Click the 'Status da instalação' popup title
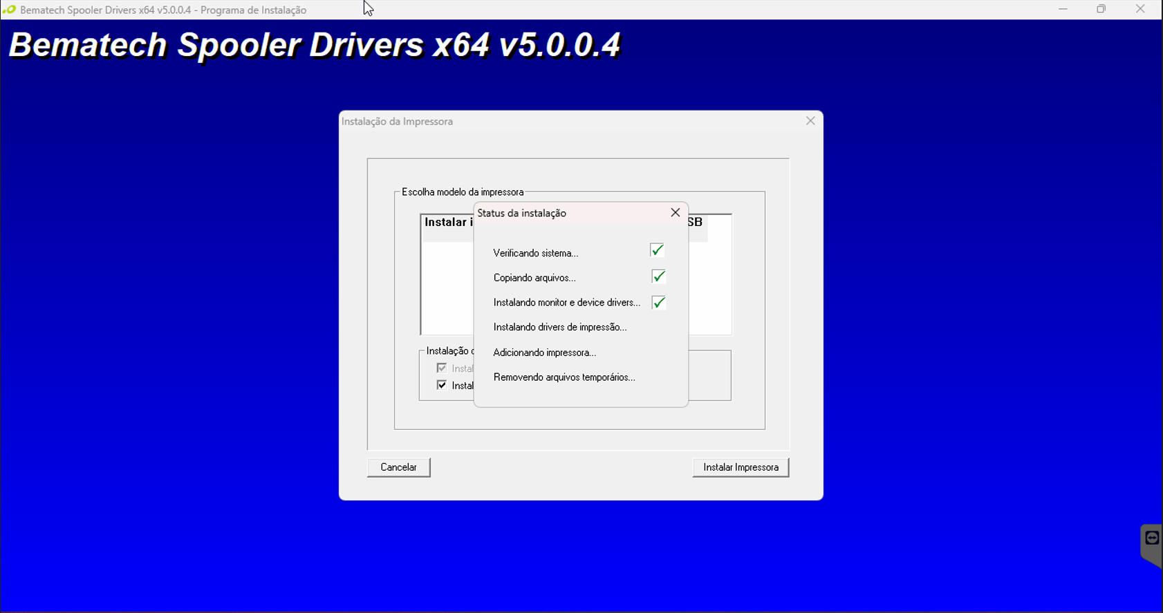Viewport: 1163px width, 613px height. pyautogui.click(x=522, y=213)
